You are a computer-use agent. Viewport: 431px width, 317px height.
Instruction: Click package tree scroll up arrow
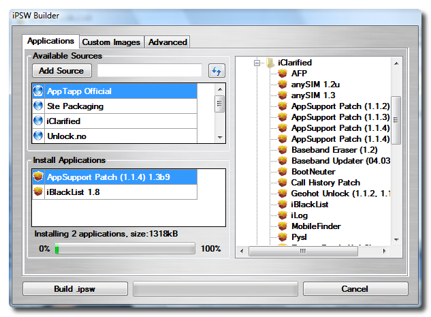(396, 63)
